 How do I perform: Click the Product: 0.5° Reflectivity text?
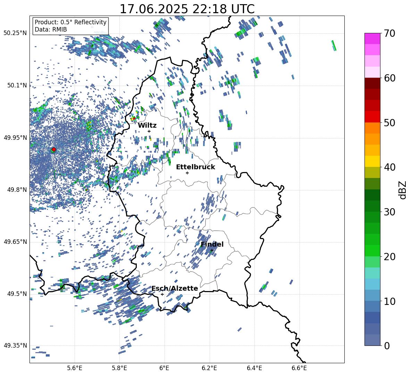(x=70, y=22)
